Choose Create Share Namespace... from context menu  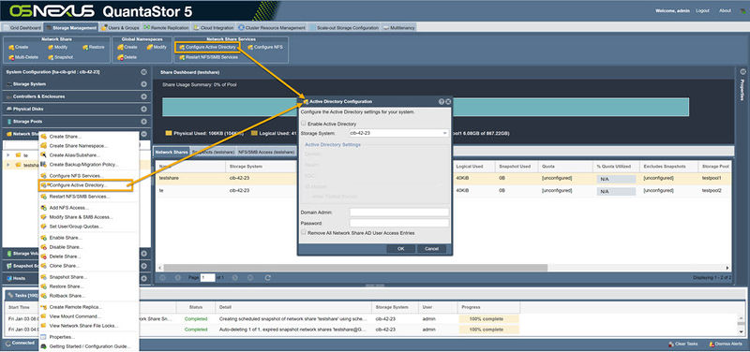coord(79,146)
